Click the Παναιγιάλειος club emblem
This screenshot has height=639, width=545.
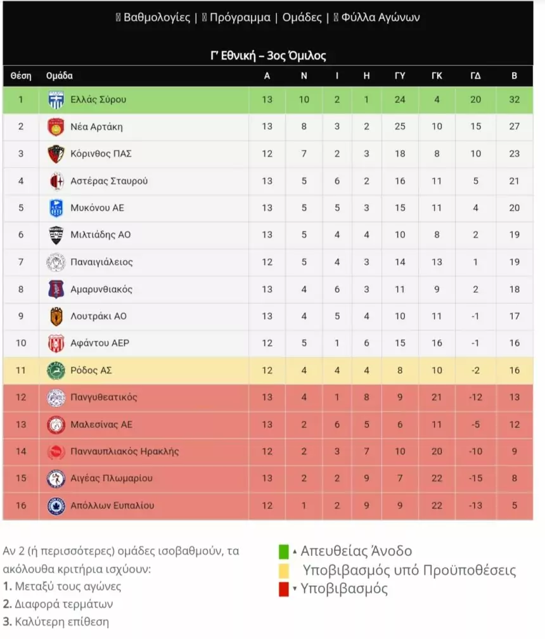[56, 262]
